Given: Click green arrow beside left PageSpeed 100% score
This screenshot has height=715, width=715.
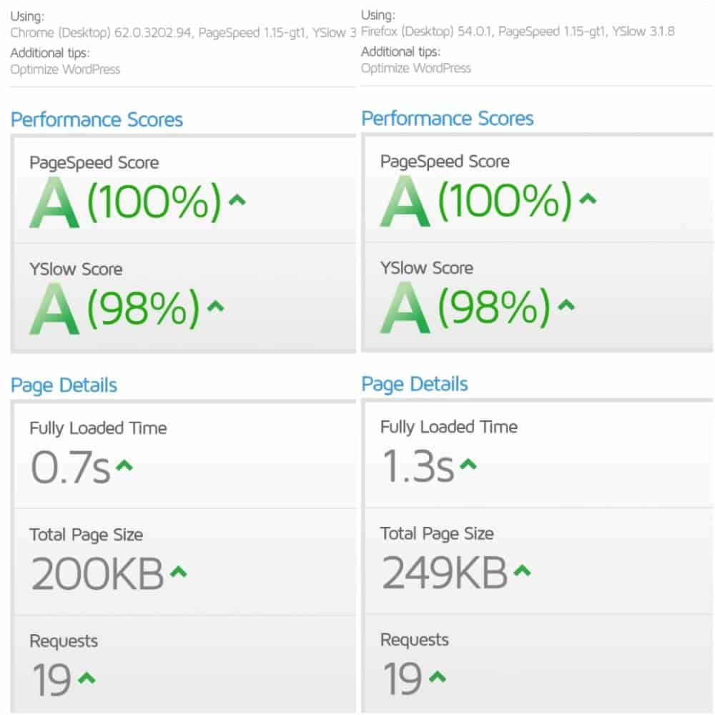Looking at the screenshot, I should pyautogui.click(x=237, y=200).
